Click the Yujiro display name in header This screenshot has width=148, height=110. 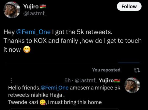click(31, 6)
